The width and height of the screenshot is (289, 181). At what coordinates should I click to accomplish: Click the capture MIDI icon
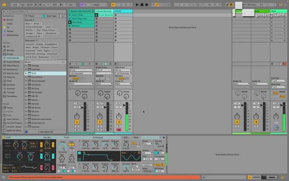164,5
